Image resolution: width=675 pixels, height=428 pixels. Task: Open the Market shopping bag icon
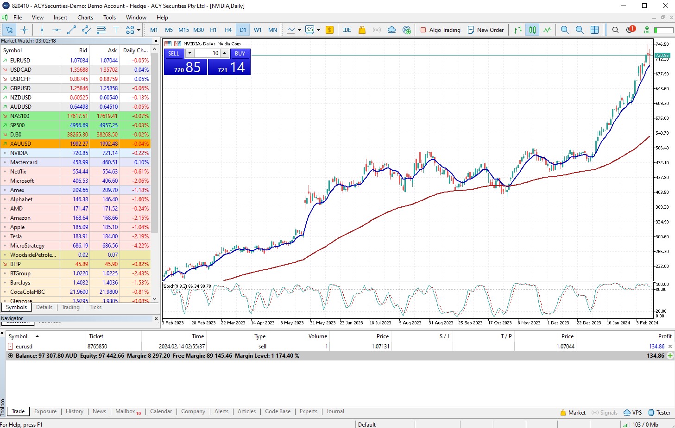click(x=362, y=30)
